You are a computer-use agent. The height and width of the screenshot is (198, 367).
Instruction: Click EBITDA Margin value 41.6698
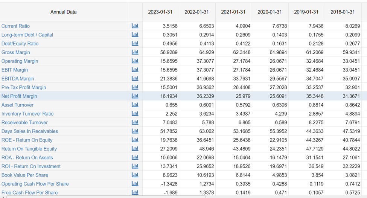point(205,79)
